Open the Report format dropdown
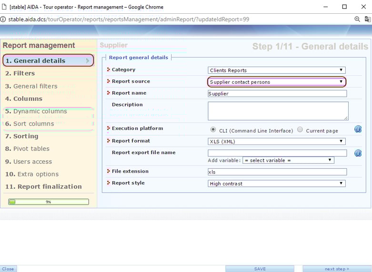 click(x=276, y=141)
